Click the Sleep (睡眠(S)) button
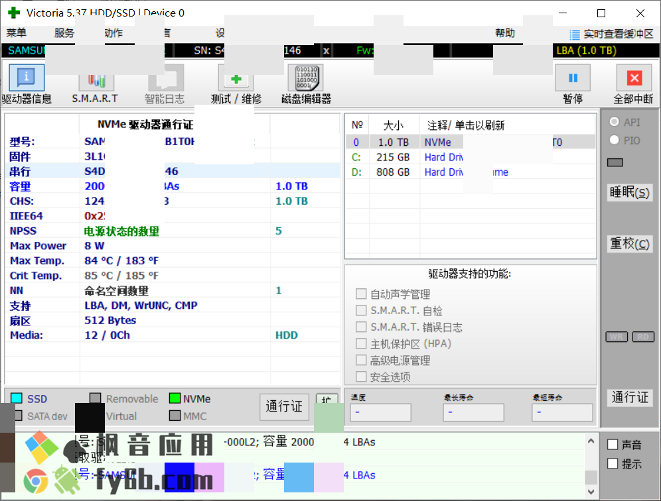The height and width of the screenshot is (501, 661). coord(630,193)
